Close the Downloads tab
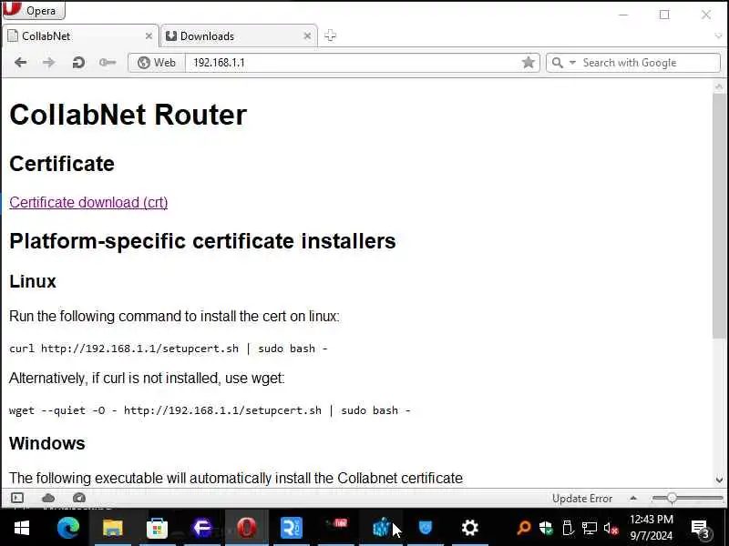729x546 pixels. pyautogui.click(x=307, y=35)
